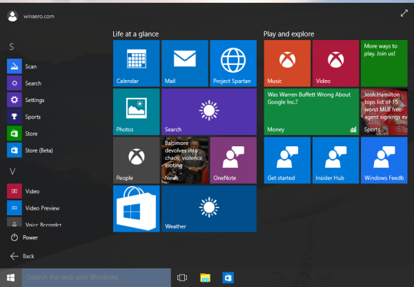
Task: Open the People tile
Action: click(x=137, y=160)
